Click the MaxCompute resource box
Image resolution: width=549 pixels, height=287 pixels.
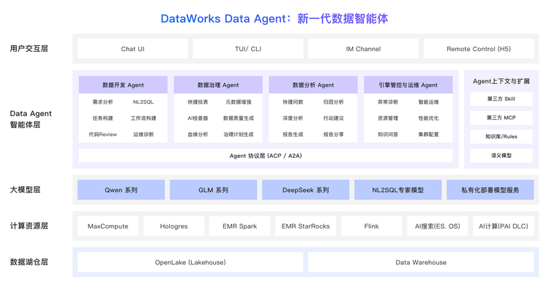point(108,226)
